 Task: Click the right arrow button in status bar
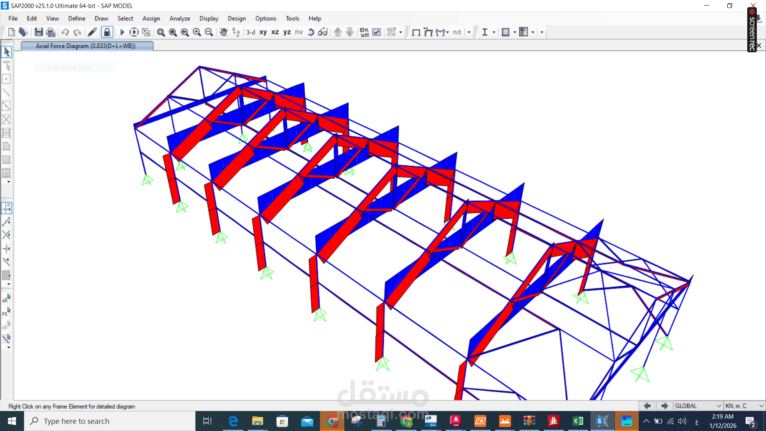pos(664,406)
